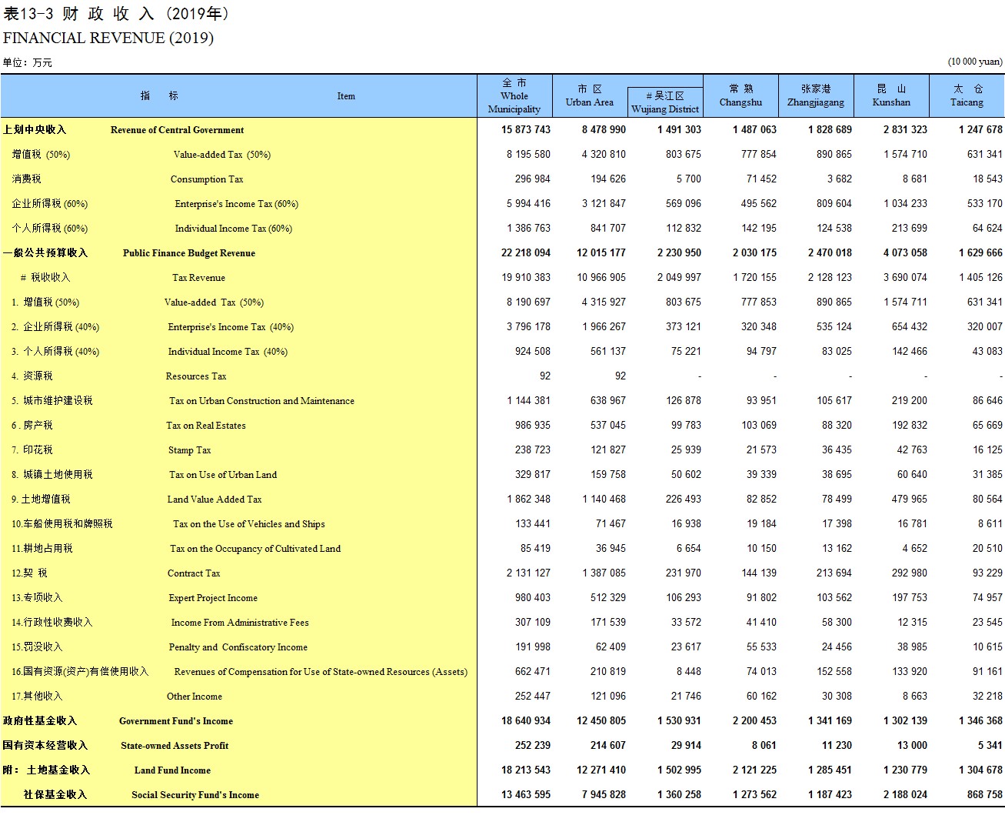
Task: Select the Kunshan column header
Action: tap(891, 96)
